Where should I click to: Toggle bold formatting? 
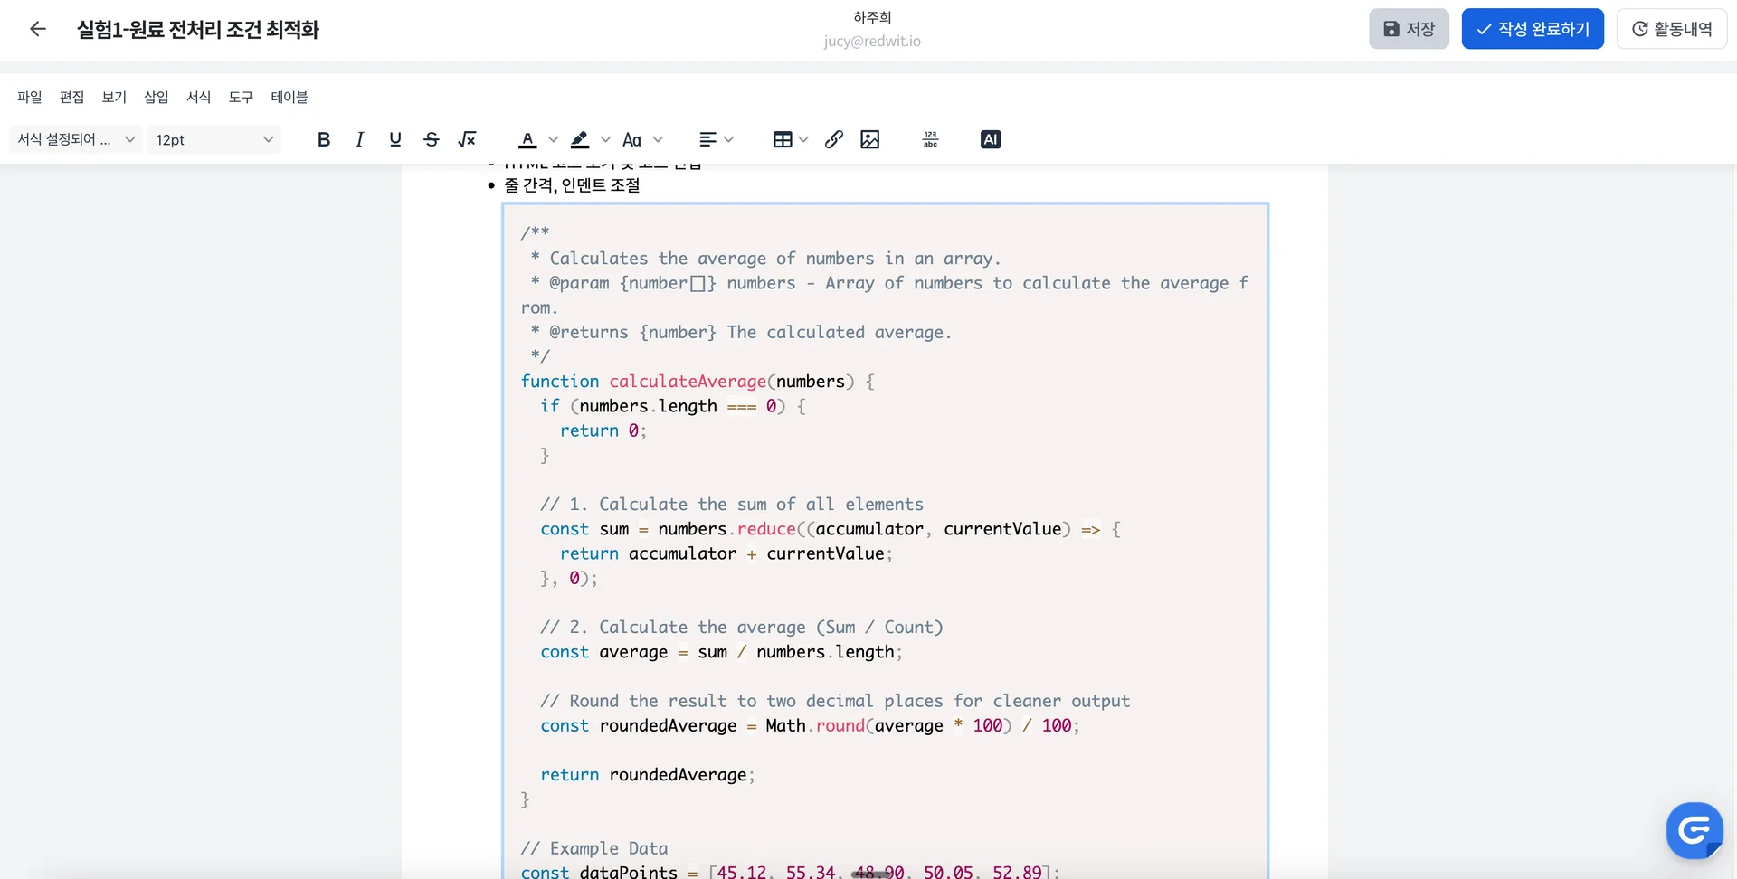click(x=324, y=139)
